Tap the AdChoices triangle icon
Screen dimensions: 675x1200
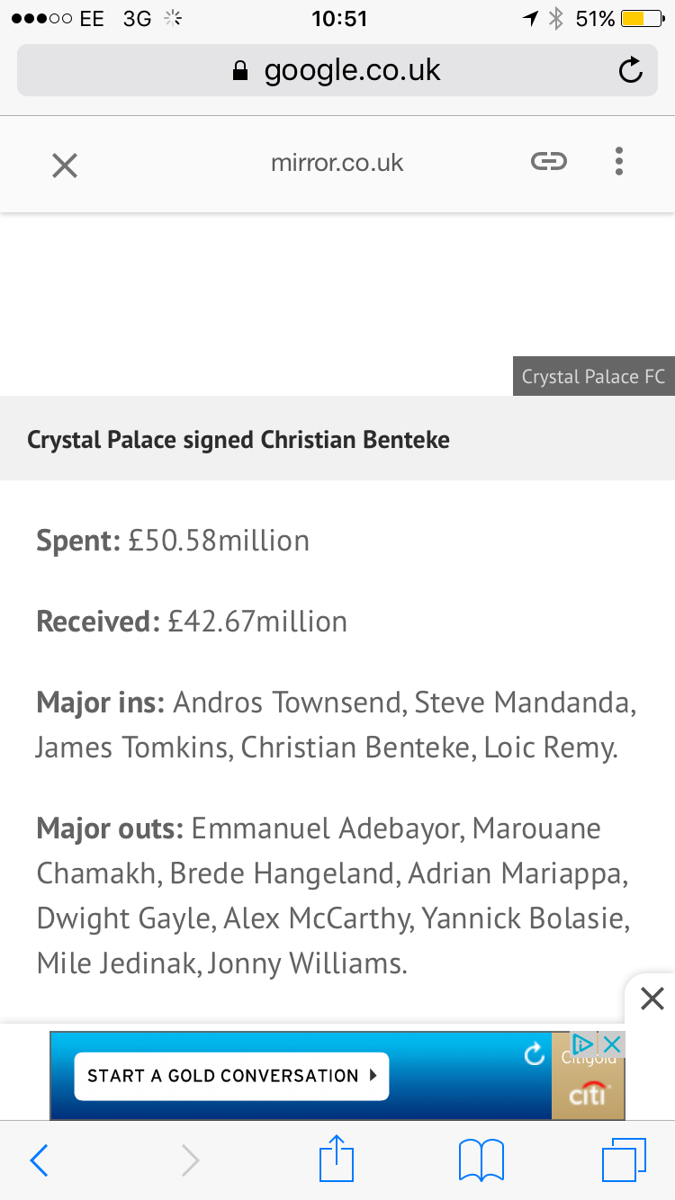pyautogui.click(x=583, y=1044)
